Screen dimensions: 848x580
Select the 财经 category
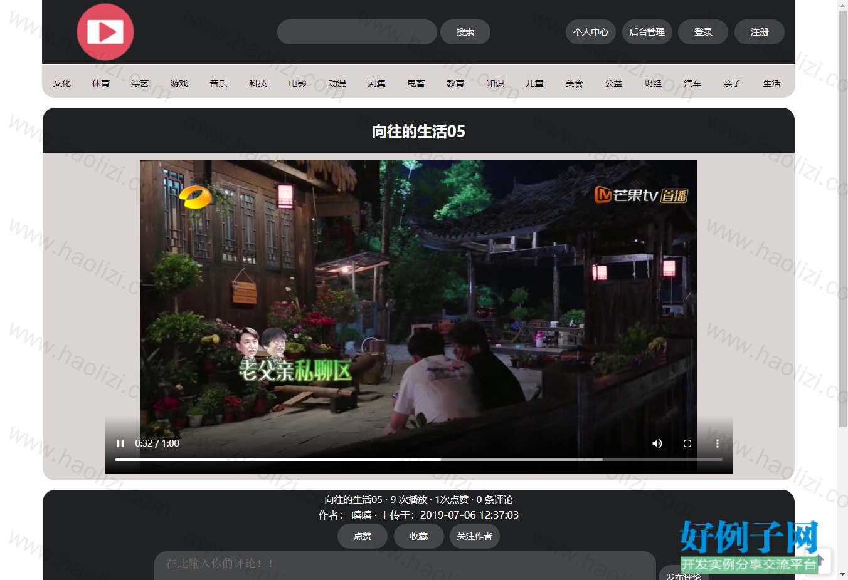653,83
